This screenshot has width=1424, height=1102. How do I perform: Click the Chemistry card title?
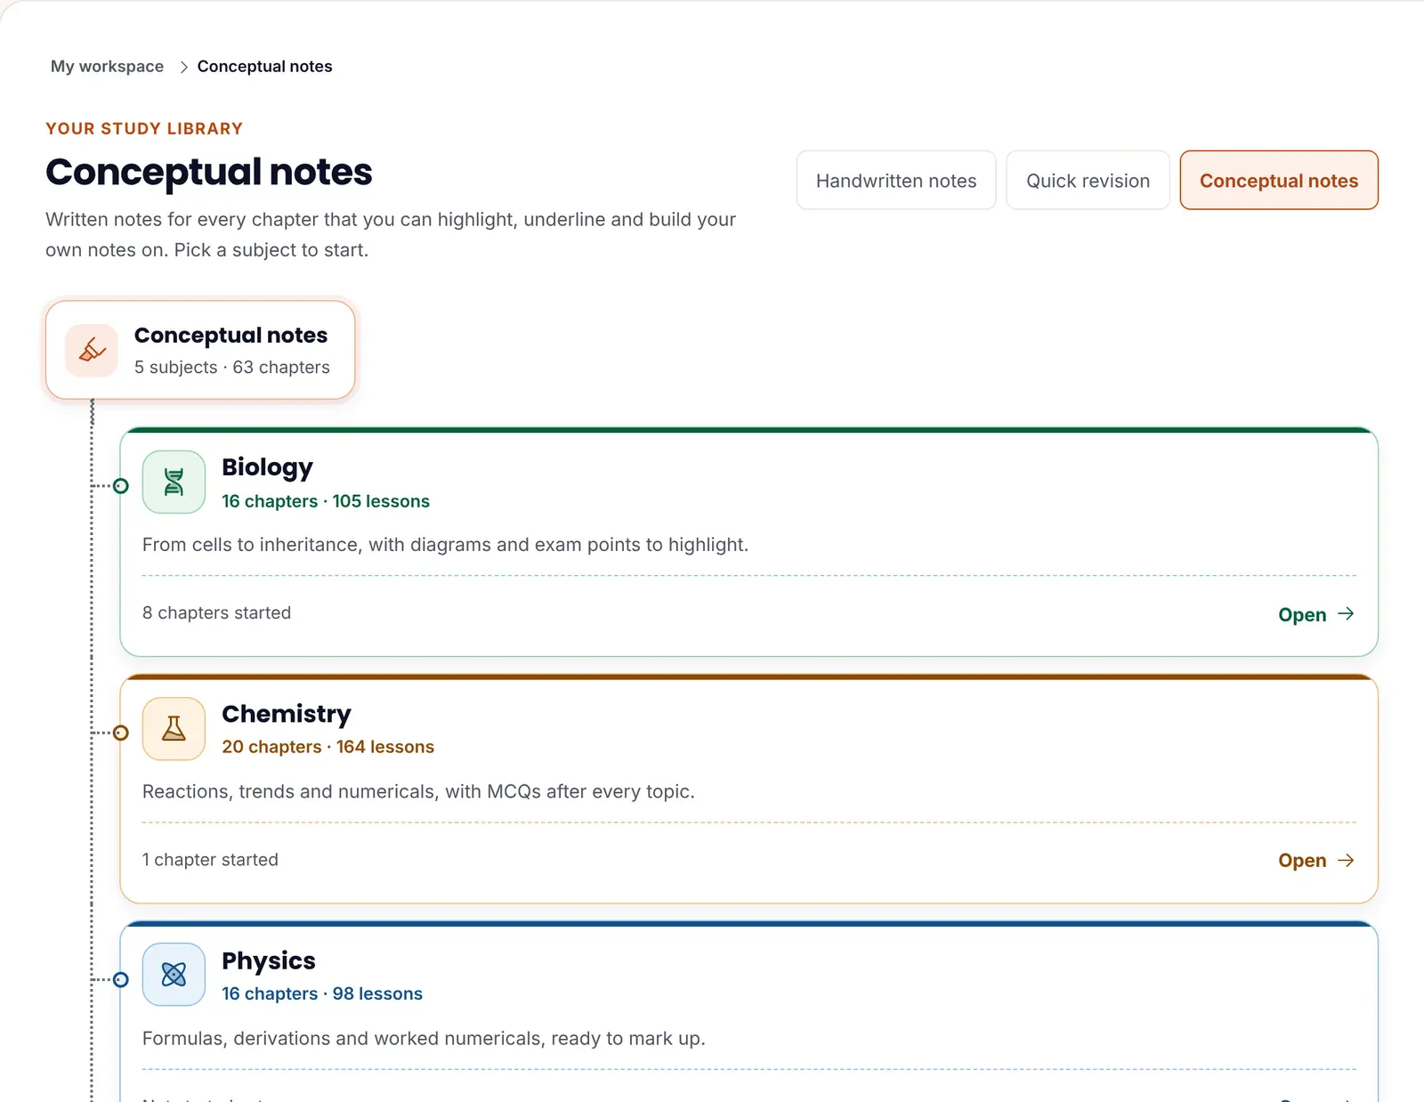(x=287, y=714)
